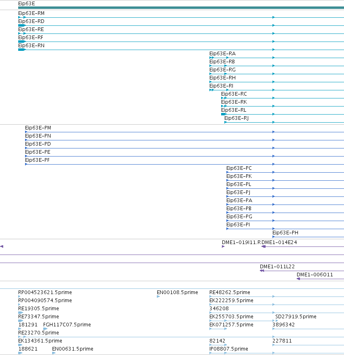Click the DME1-011L22 feature label
The height and width of the screenshot is (355, 344).
(x=277, y=267)
